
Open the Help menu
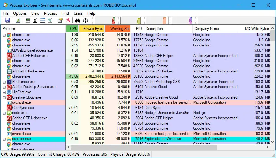pyautogui.click(x=91, y=13)
